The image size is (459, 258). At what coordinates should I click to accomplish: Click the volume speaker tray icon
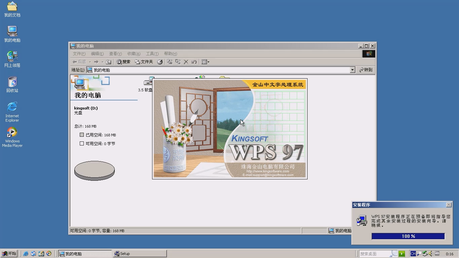(x=431, y=254)
